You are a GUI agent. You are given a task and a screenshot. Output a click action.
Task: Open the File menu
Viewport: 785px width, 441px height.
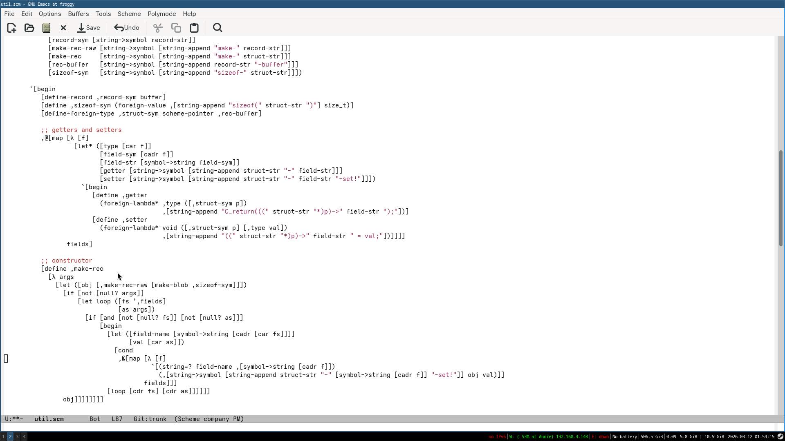point(9,13)
